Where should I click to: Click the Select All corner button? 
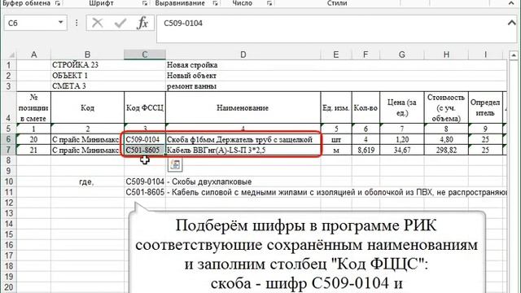(x=9, y=55)
